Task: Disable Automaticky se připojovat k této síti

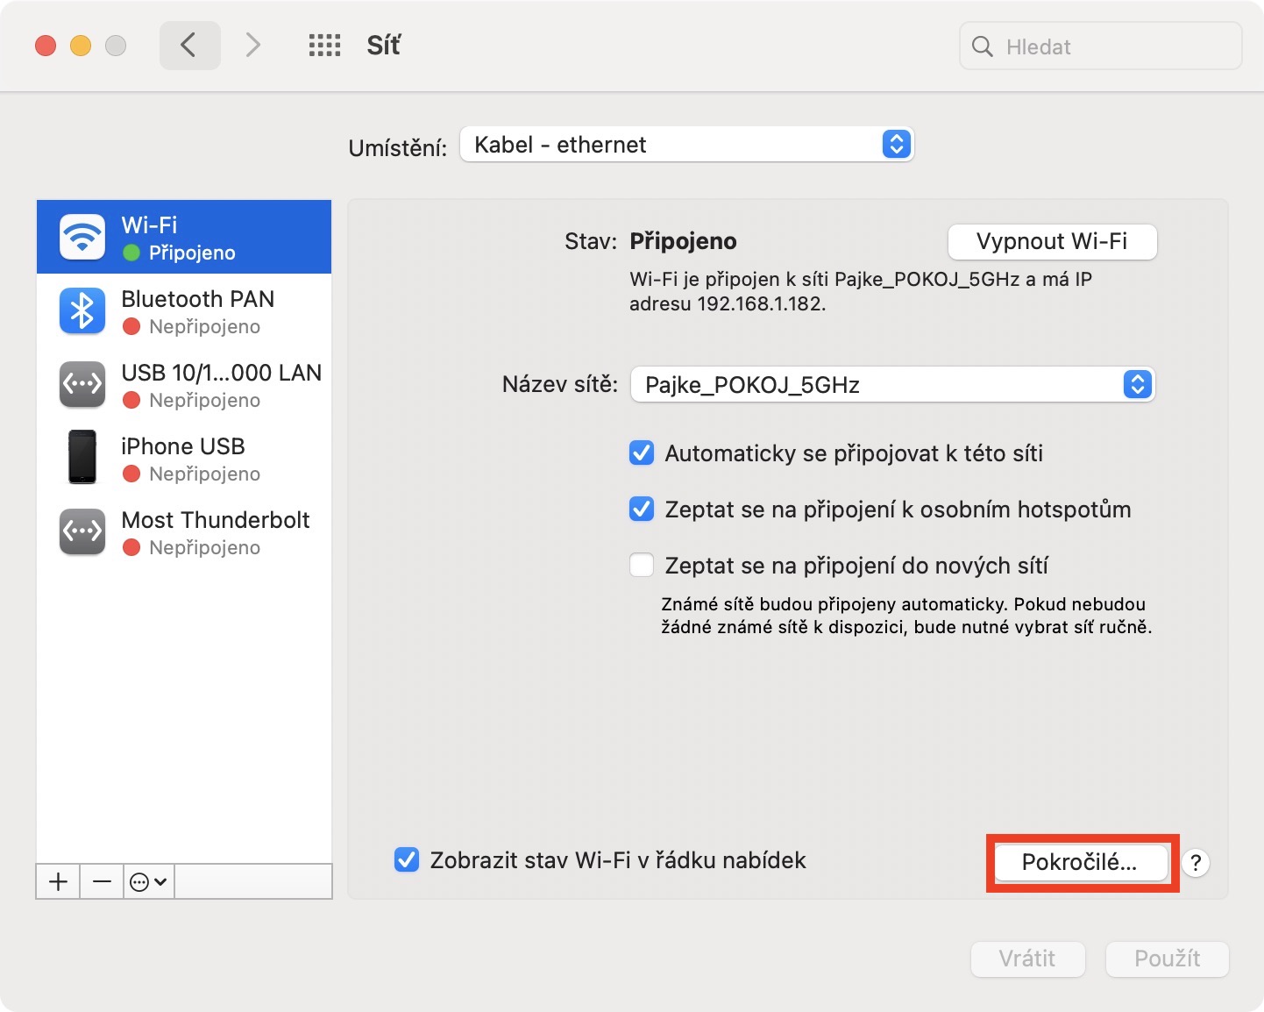Action: (642, 453)
